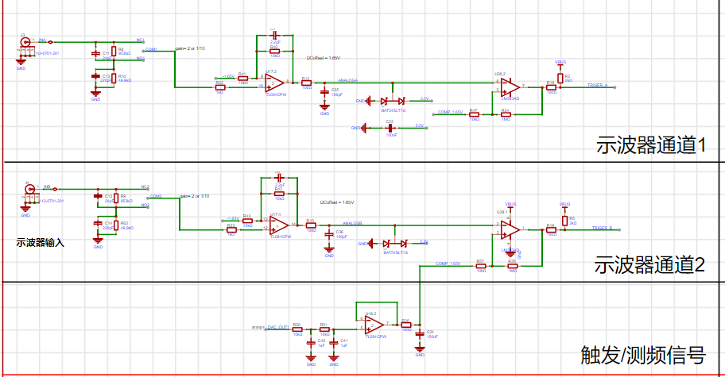Select pull-up resistor R2 2kΩ
This screenshot has height=377, width=725.
560,78
